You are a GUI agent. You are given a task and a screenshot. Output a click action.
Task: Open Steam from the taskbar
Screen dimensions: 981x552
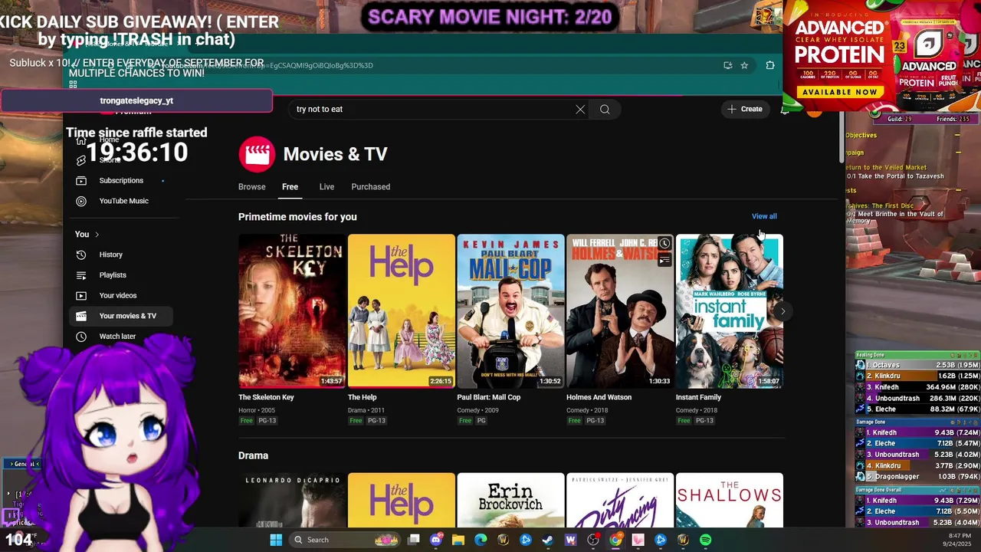(x=548, y=540)
